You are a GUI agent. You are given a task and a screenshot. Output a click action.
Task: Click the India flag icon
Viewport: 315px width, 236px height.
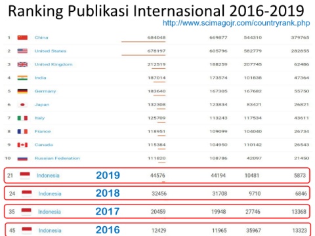pyautogui.click(x=22, y=78)
